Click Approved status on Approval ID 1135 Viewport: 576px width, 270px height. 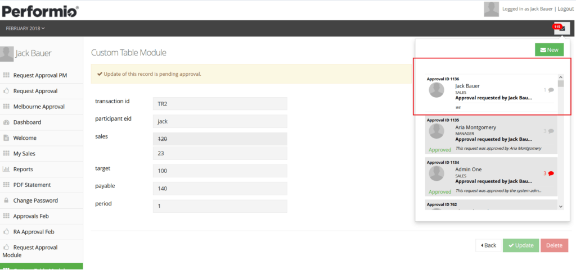[440, 149]
